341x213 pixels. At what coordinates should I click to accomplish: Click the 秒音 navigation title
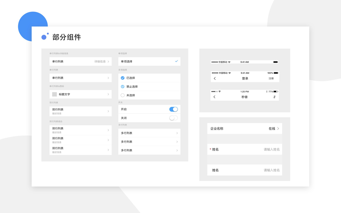pos(244,97)
